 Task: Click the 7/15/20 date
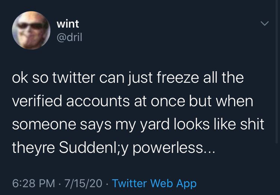pos(83,183)
